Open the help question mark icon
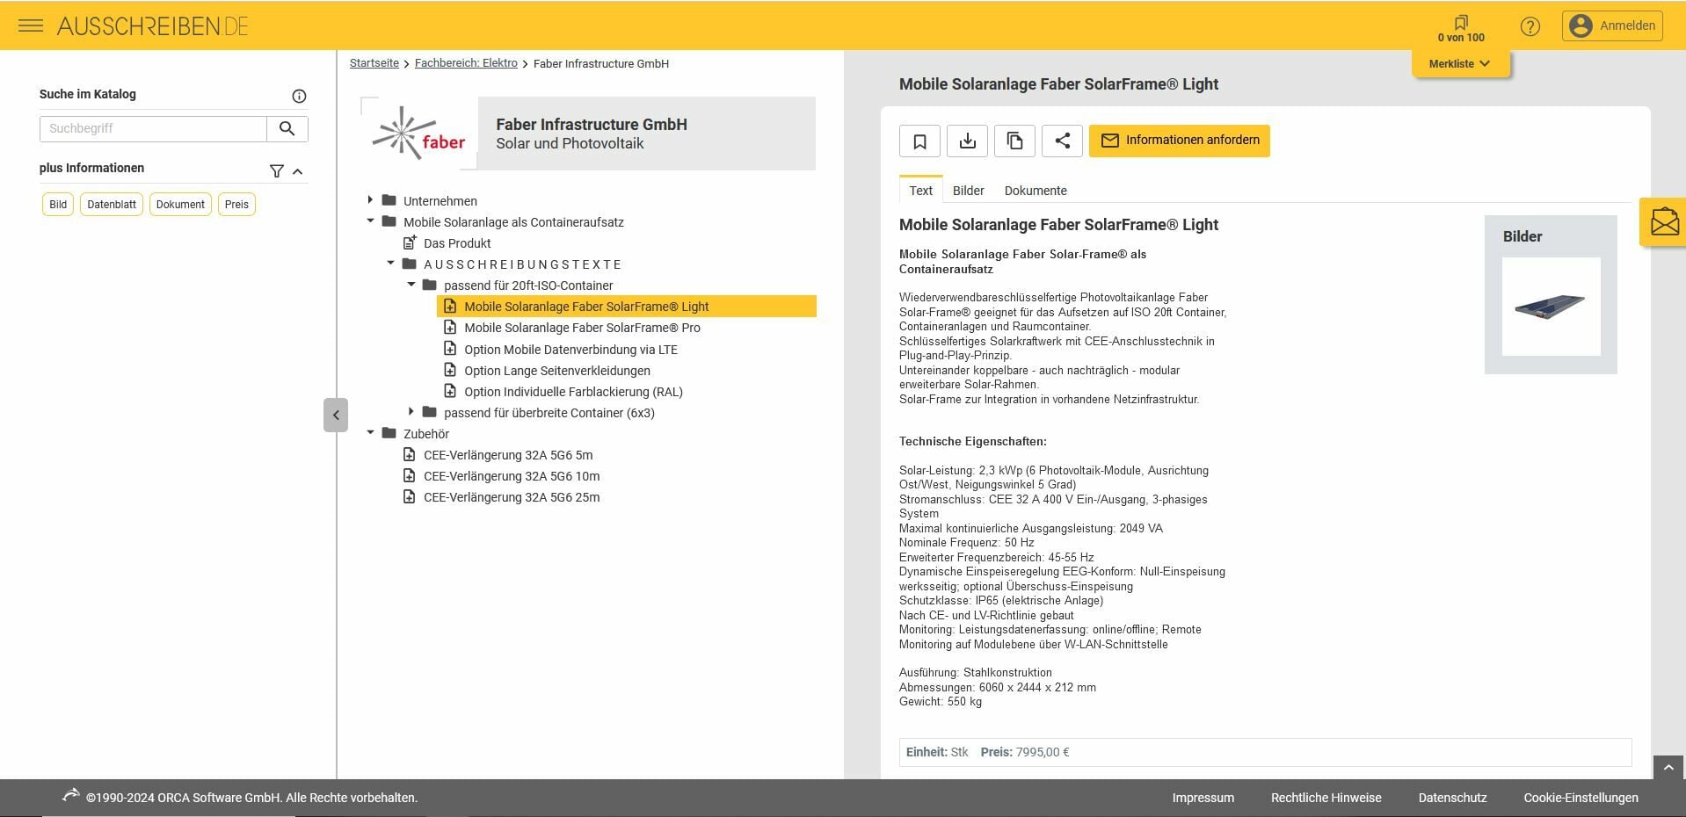The height and width of the screenshot is (817, 1686). 1530,26
